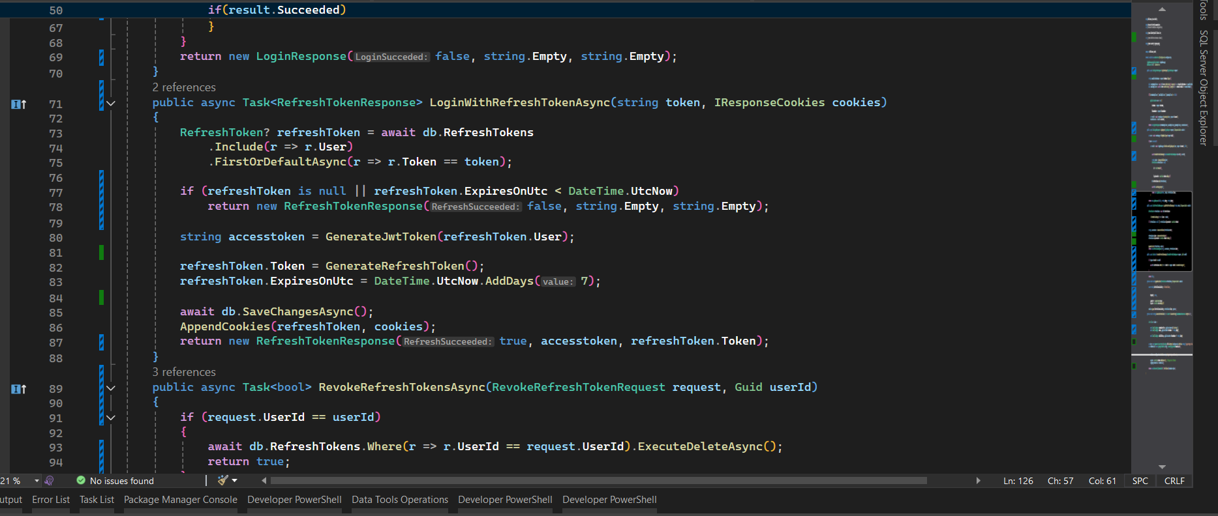1218x516 pixels.
Task: Click the scroll-right arrow of horizontal scrollbar
Action: (978, 481)
